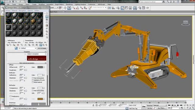The height and width of the screenshot is (110, 195).
Task: Open the Group menu
Action: click(x=21, y=5)
